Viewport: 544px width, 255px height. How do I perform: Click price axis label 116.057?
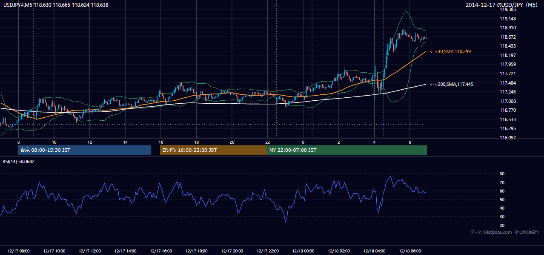point(507,138)
